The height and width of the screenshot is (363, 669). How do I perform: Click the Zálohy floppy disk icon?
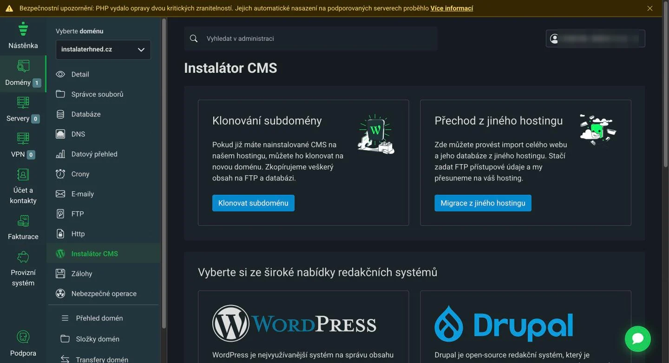tap(60, 274)
